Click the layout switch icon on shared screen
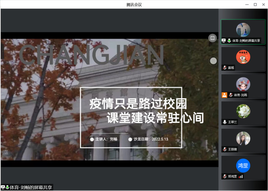The height and width of the screenshot is (191, 268). point(212,38)
